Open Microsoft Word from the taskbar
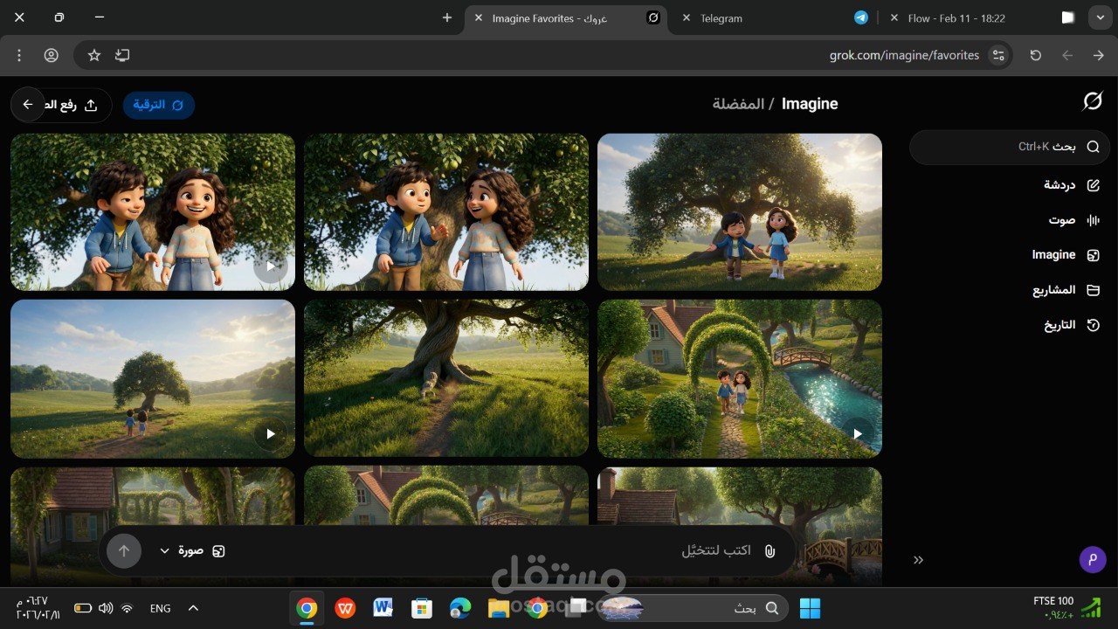1118x629 pixels. [383, 608]
